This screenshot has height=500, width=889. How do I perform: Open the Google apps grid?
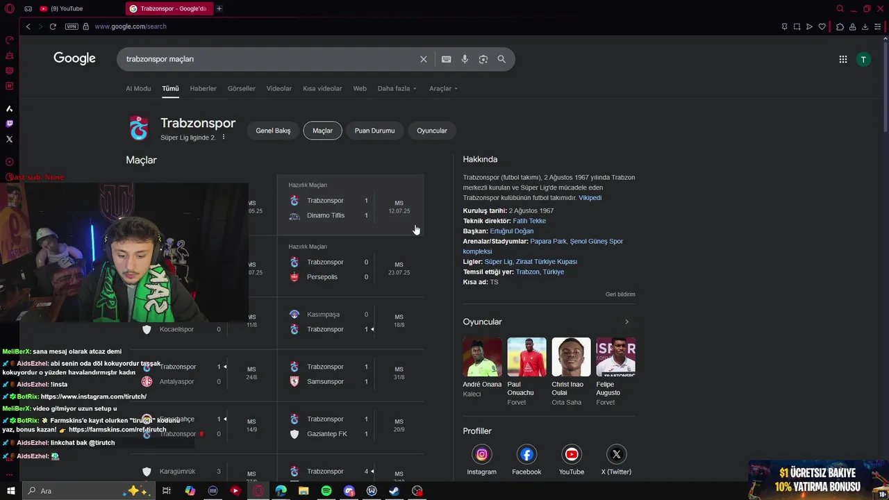(843, 59)
